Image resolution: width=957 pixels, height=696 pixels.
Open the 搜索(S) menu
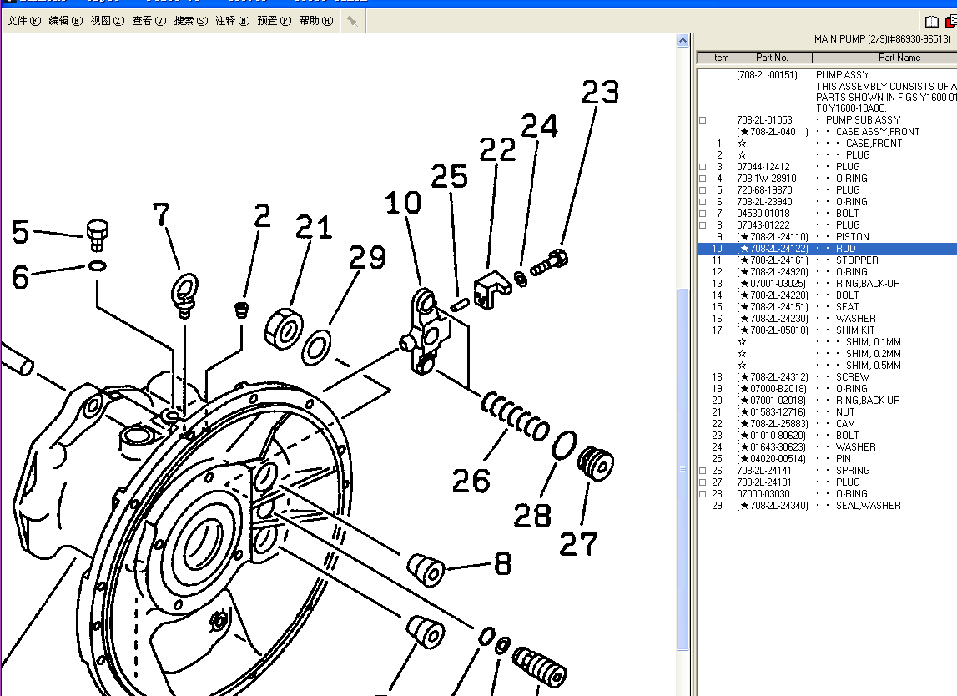[x=190, y=21]
